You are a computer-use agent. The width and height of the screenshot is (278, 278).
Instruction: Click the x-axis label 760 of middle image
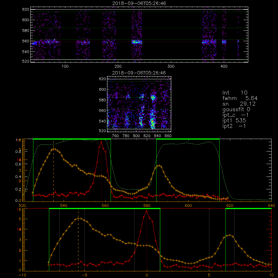[115, 136]
